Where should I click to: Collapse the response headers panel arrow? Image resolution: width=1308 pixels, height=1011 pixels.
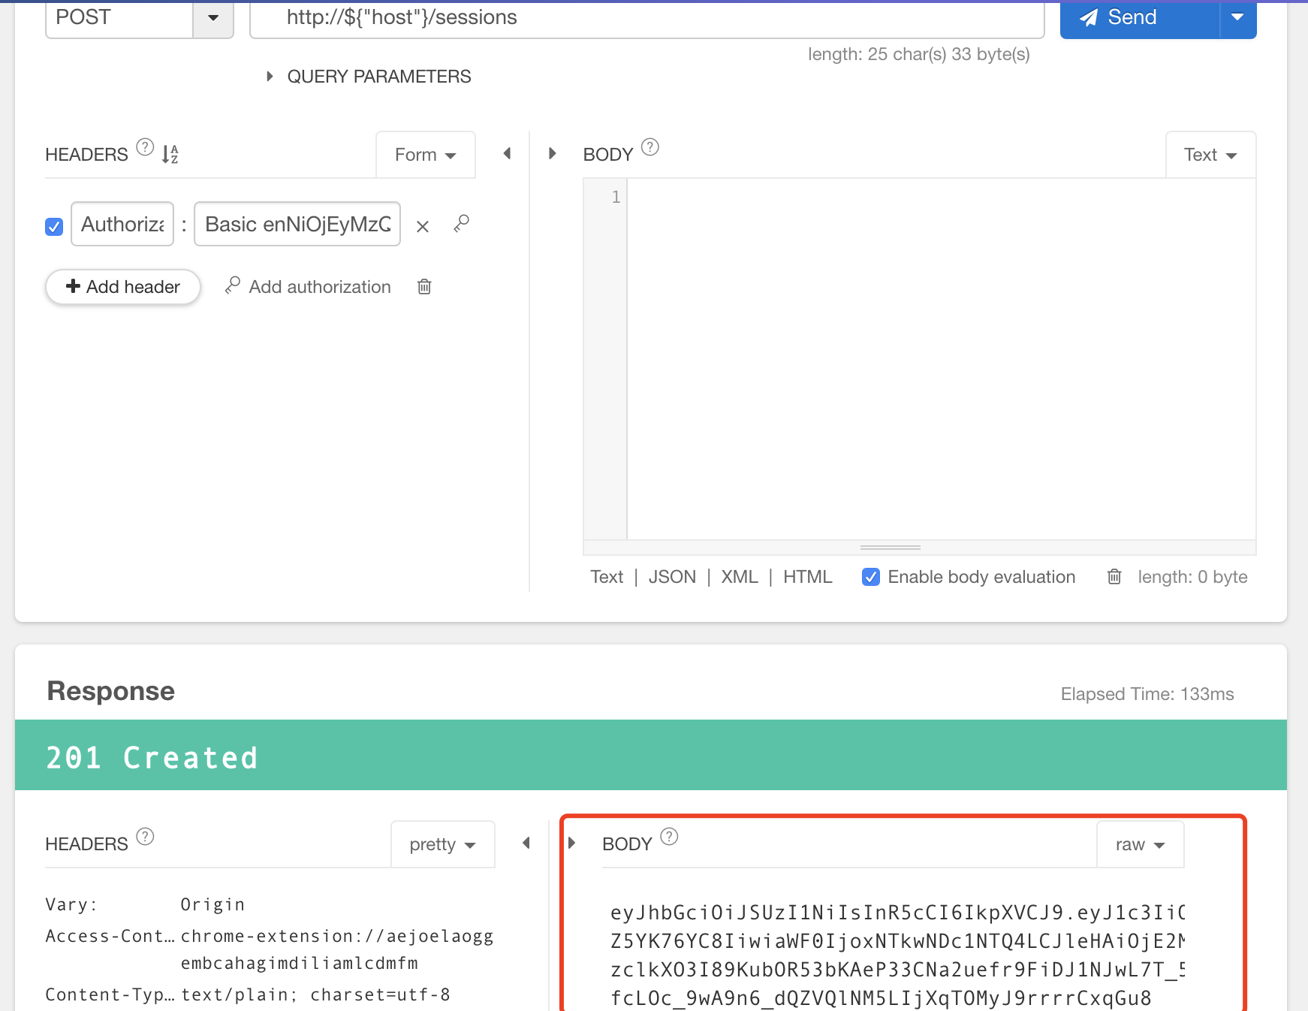[x=526, y=843]
